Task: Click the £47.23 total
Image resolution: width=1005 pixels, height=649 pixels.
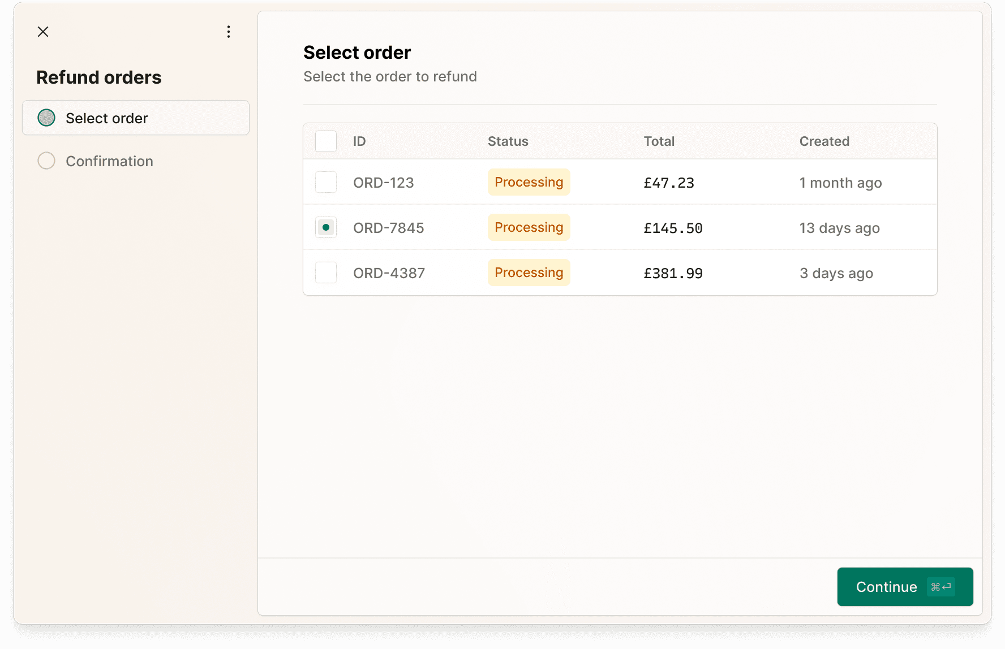Action: click(669, 183)
